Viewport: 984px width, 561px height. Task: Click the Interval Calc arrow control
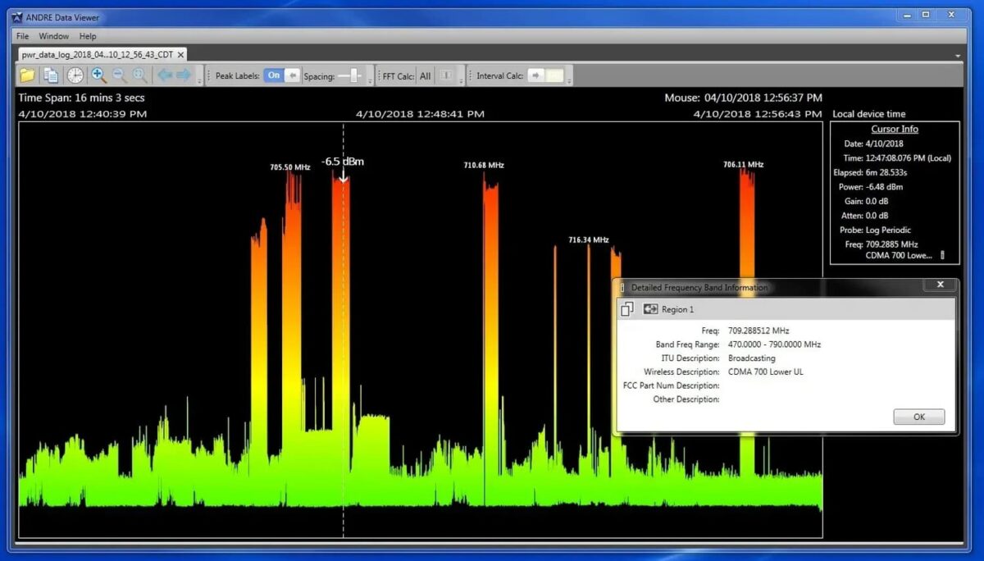click(x=536, y=75)
